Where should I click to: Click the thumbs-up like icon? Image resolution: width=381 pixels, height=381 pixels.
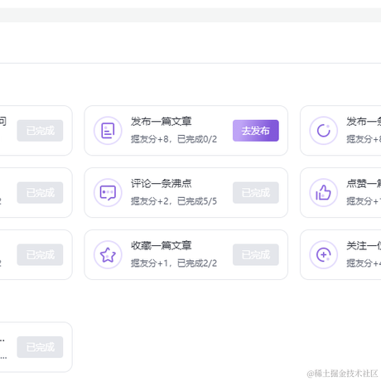click(324, 193)
